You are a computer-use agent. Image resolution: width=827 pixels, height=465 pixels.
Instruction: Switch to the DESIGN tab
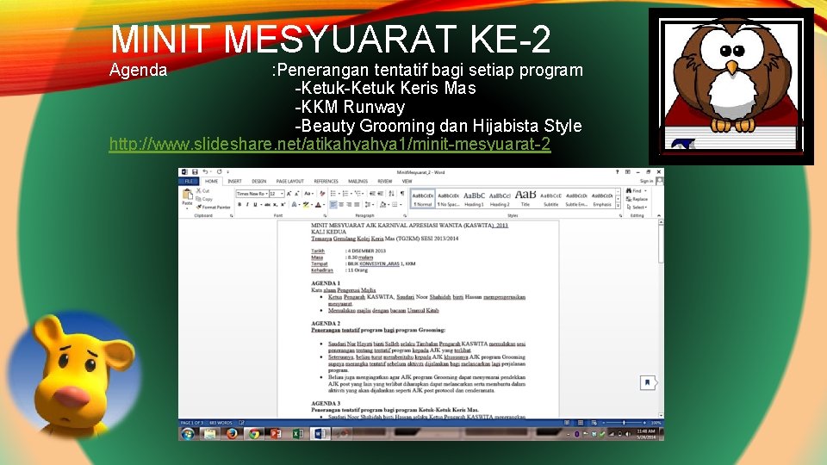click(259, 182)
